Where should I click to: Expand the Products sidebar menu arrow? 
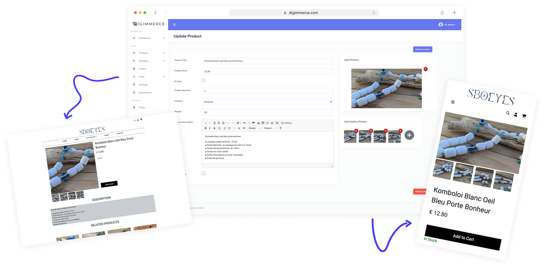(164, 53)
